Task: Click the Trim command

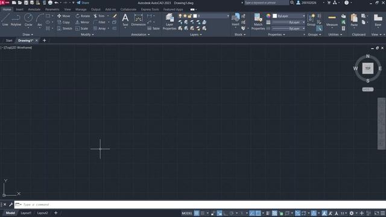Action: point(99,16)
